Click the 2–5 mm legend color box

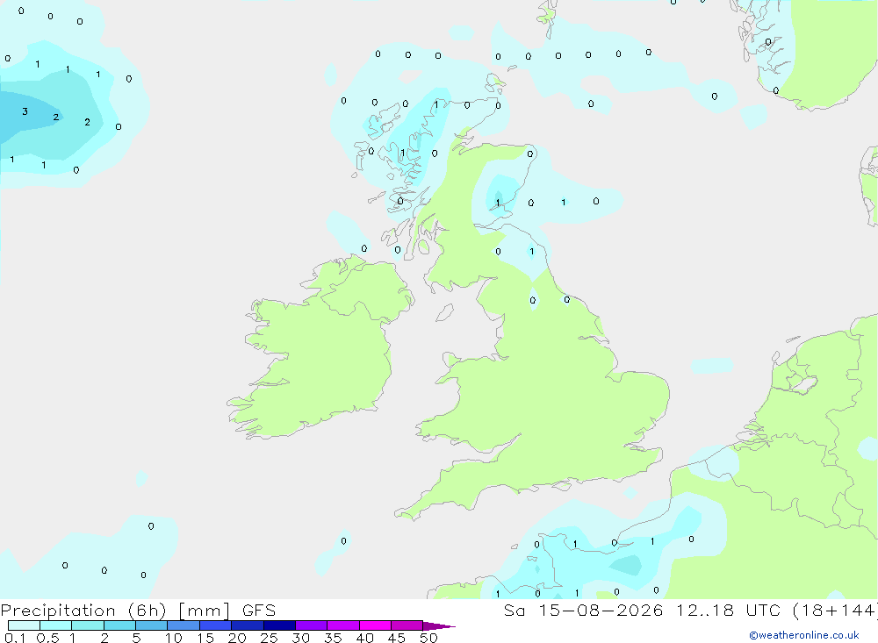[119, 625]
